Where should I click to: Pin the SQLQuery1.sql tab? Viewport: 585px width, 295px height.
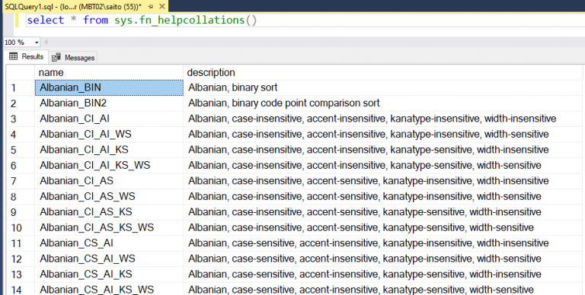point(151,7)
